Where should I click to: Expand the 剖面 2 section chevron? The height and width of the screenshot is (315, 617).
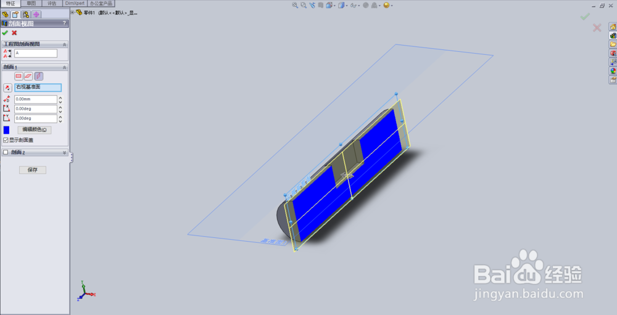coord(65,152)
